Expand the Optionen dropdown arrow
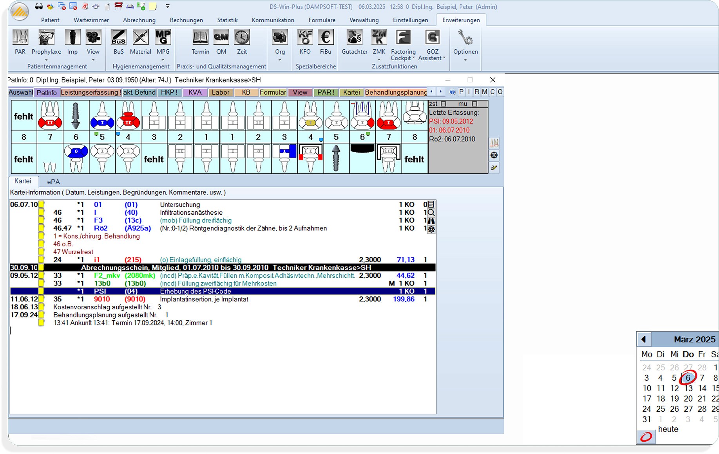 (465, 60)
